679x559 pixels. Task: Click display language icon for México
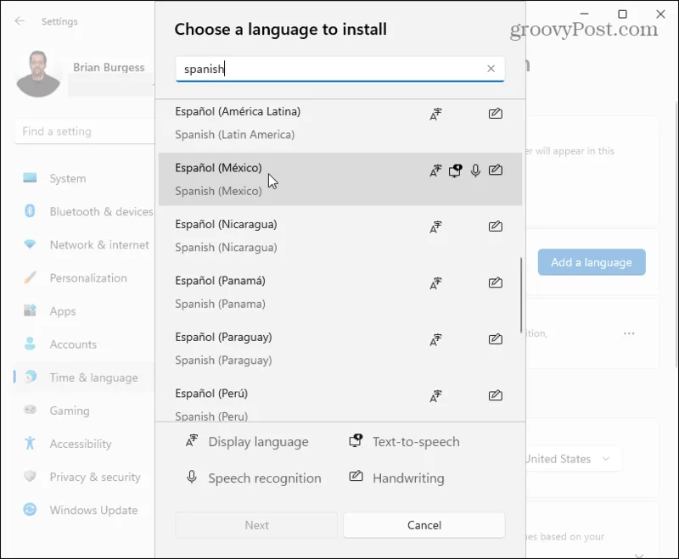click(x=435, y=170)
